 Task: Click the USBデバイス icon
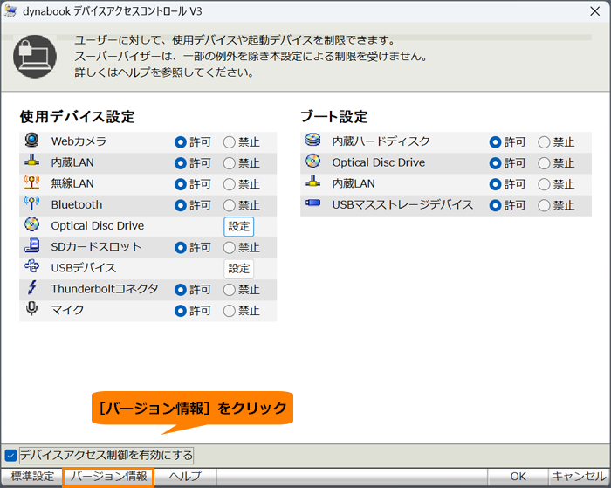point(31,266)
